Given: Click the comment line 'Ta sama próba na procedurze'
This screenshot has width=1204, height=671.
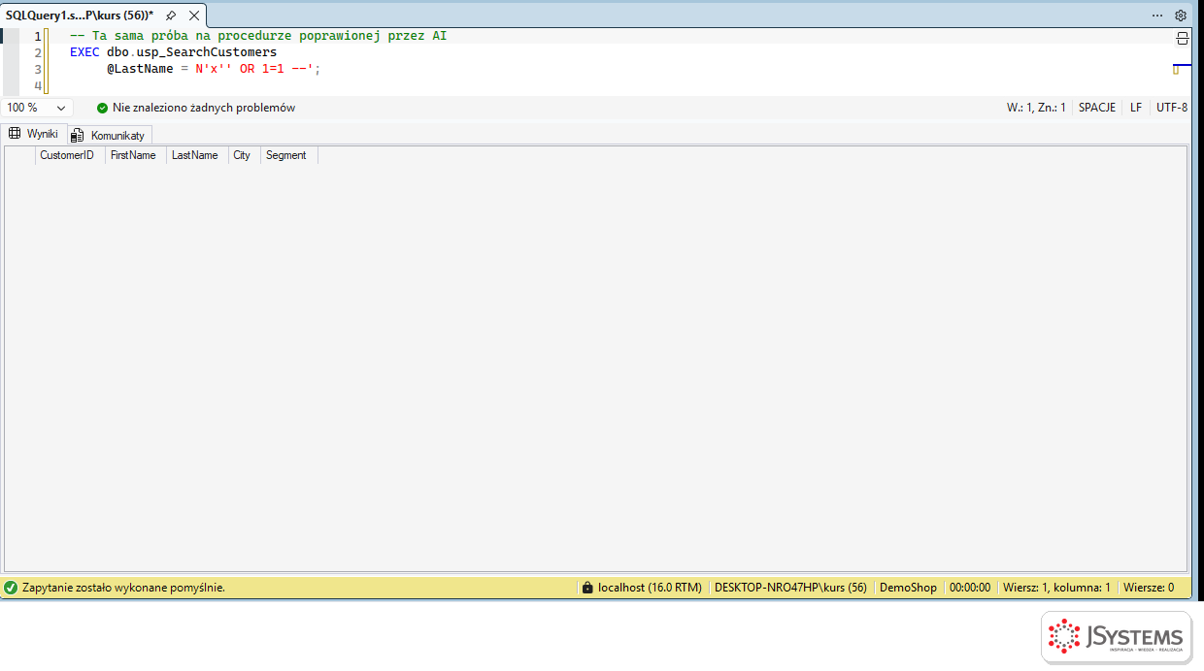Looking at the screenshot, I should click(258, 36).
